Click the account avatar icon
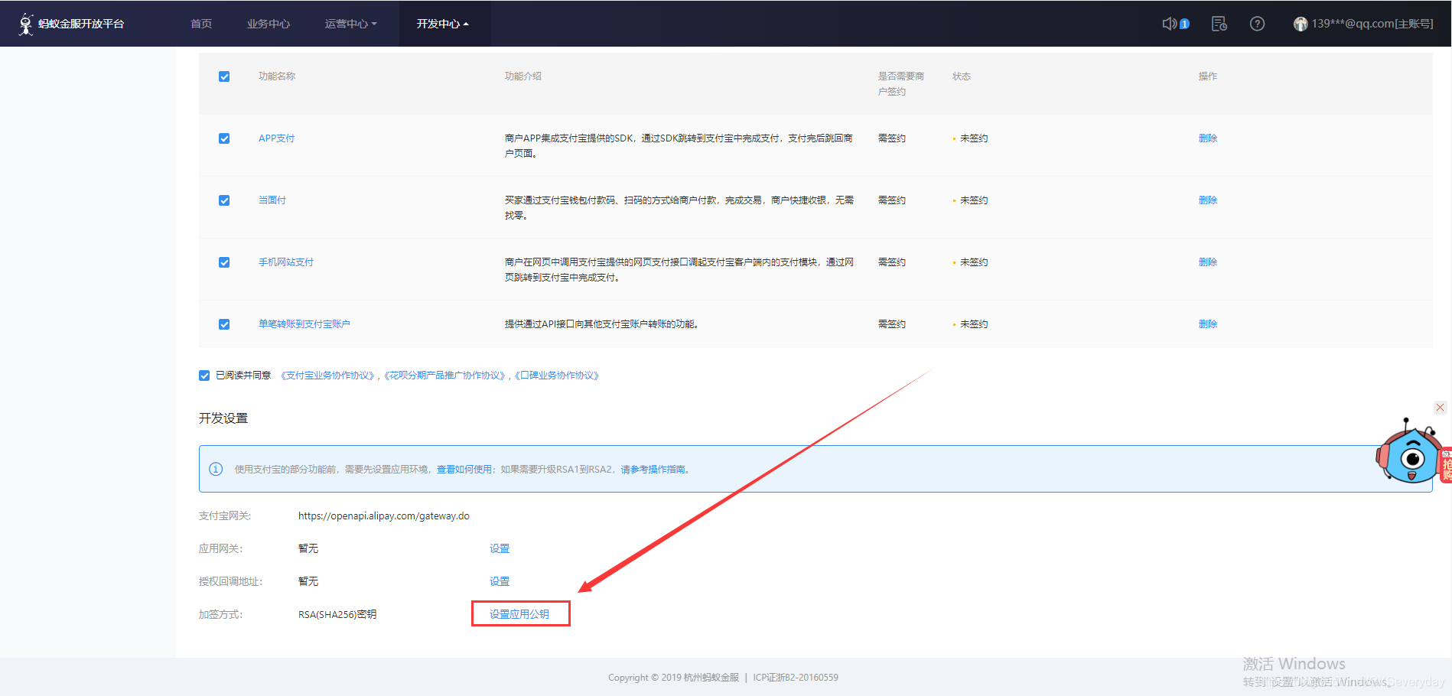The width and height of the screenshot is (1452, 696). tap(1301, 24)
